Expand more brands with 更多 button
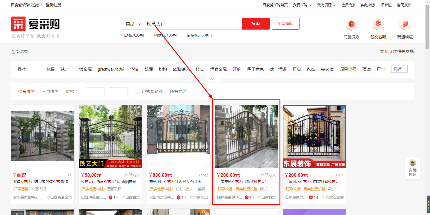 (x=399, y=69)
